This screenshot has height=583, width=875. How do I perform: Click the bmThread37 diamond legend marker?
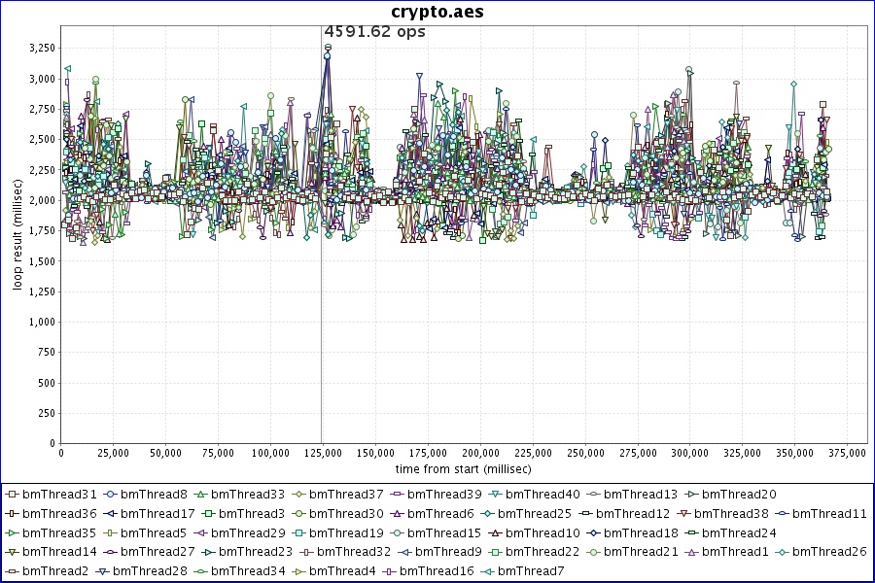click(299, 495)
